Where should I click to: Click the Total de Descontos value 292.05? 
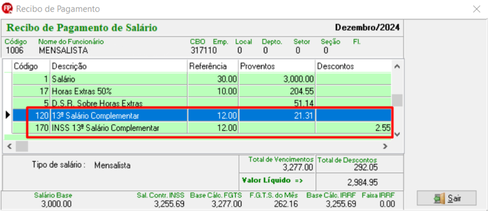(x=366, y=167)
